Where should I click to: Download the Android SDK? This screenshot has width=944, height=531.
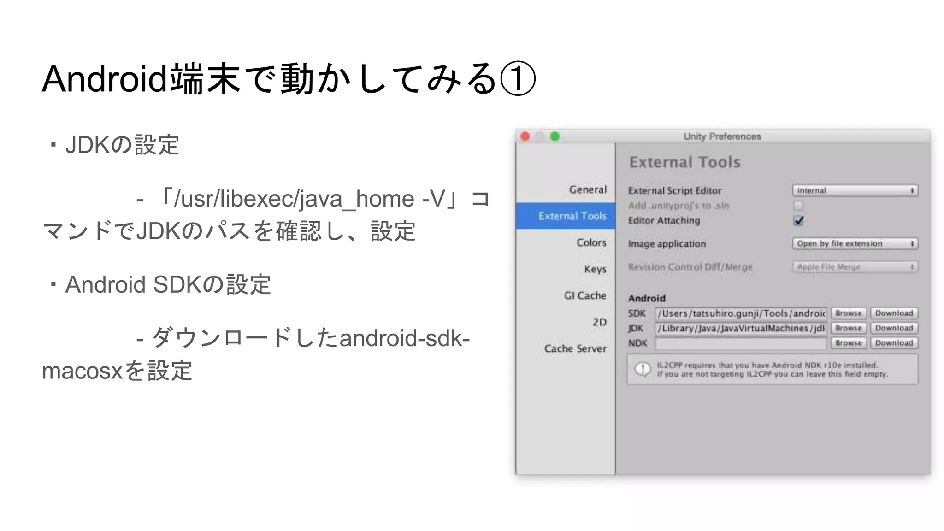(894, 313)
